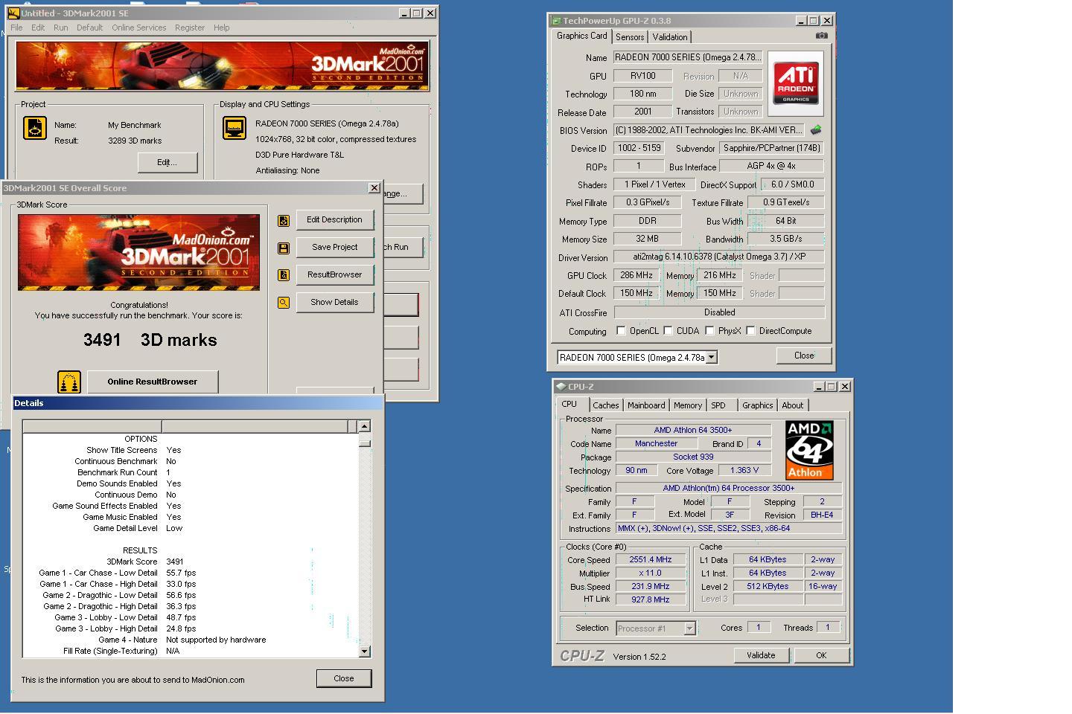1072x714 pixels.
Task: Click the 'Game 4 - Nature' row in Details
Action: (x=190, y=640)
